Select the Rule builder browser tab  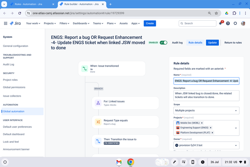(81, 4)
